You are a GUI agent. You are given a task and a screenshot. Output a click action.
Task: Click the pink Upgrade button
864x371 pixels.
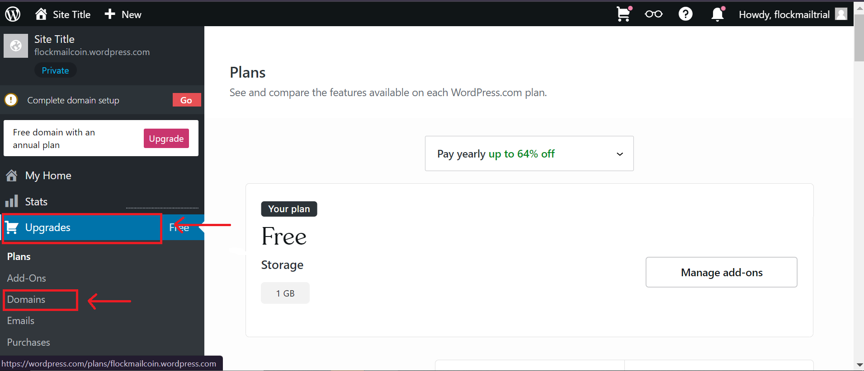click(x=166, y=139)
